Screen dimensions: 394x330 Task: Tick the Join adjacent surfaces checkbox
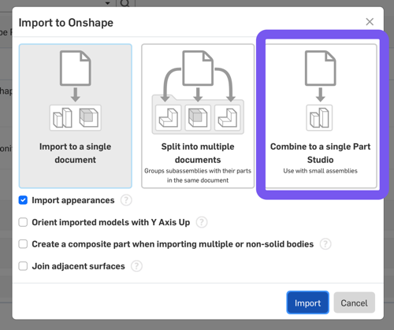click(x=23, y=266)
